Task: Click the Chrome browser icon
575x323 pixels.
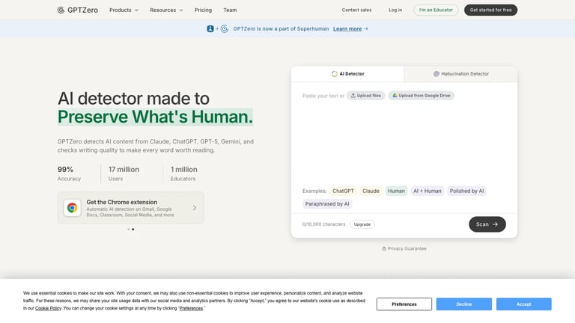Action: click(72, 208)
